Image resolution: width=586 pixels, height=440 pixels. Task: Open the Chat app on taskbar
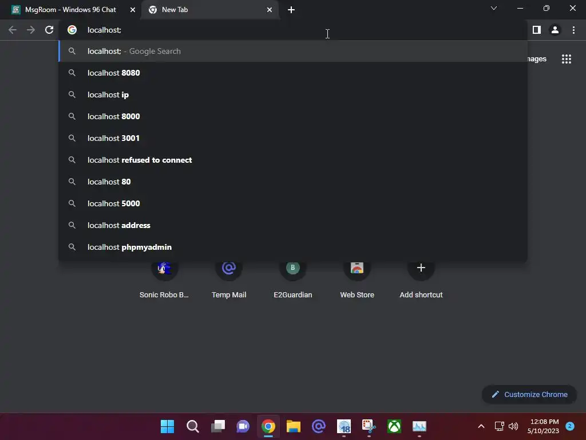coord(243,426)
